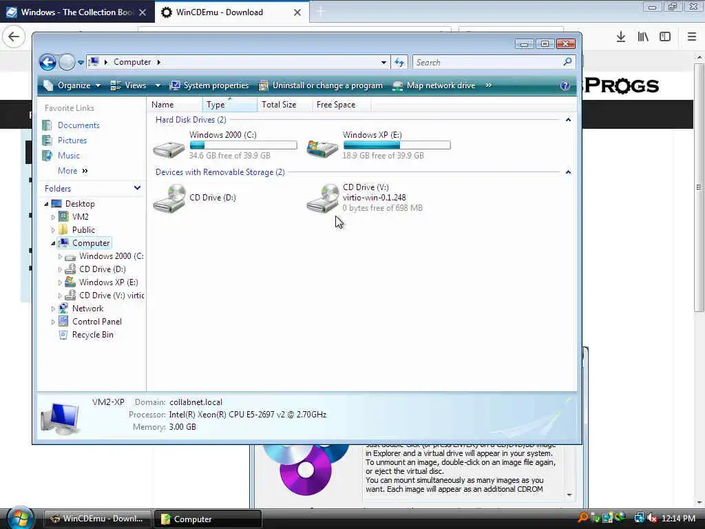Click tray network icon beside volume

click(x=640, y=518)
